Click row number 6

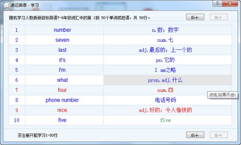pyautogui.click(x=16, y=80)
